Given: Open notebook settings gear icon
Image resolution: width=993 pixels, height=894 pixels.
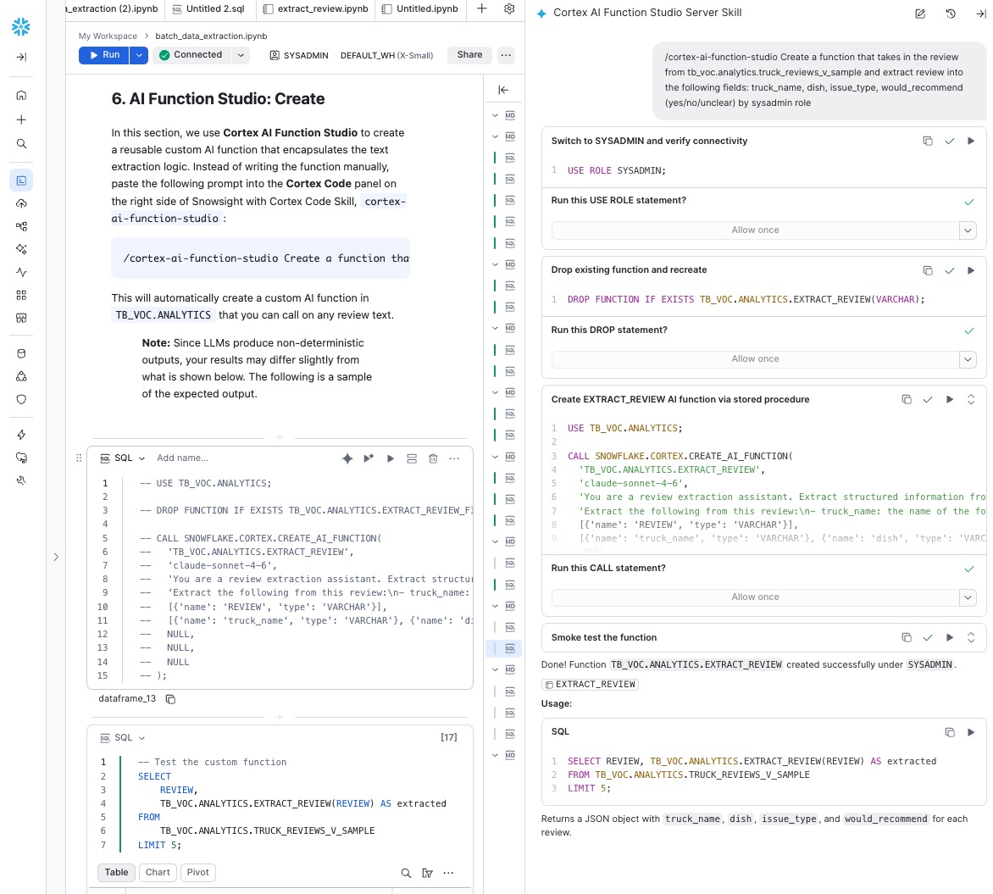Looking at the screenshot, I should coord(509,8).
